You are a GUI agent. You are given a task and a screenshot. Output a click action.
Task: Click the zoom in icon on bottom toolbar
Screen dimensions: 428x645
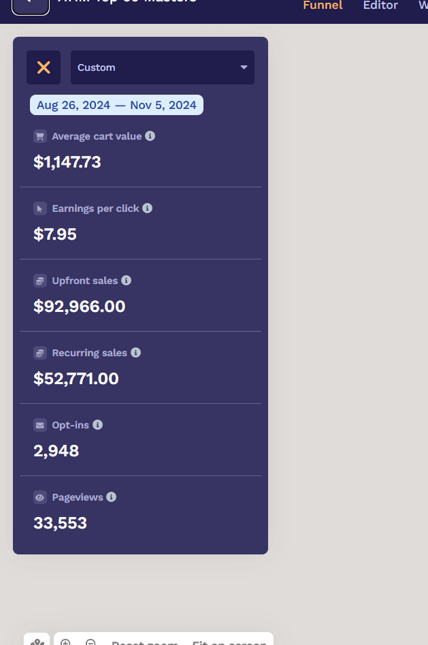(x=66, y=641)
